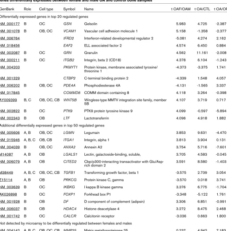Select heading about top 50 regulated genes

(52, 125)
